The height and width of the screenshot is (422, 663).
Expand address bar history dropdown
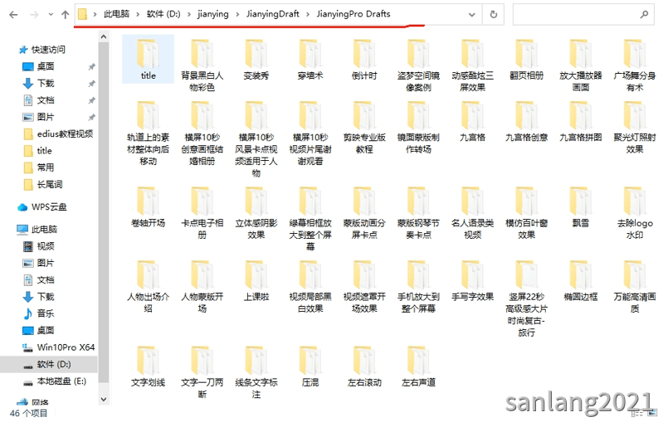[472, 15]
